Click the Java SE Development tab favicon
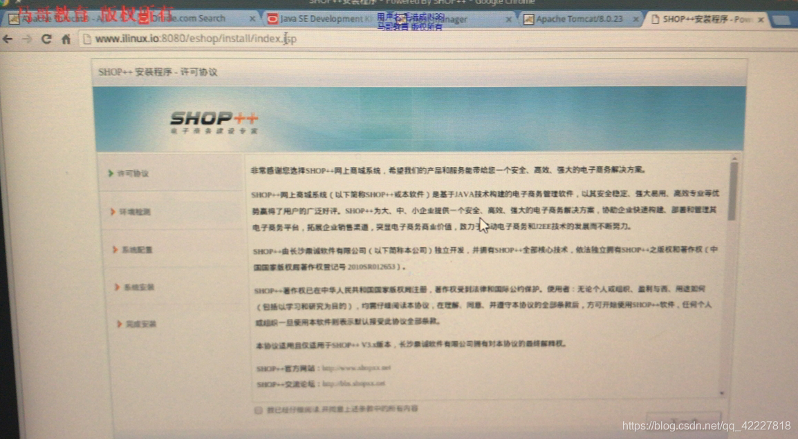The image size is (798, 439). [x=272, y=19]
